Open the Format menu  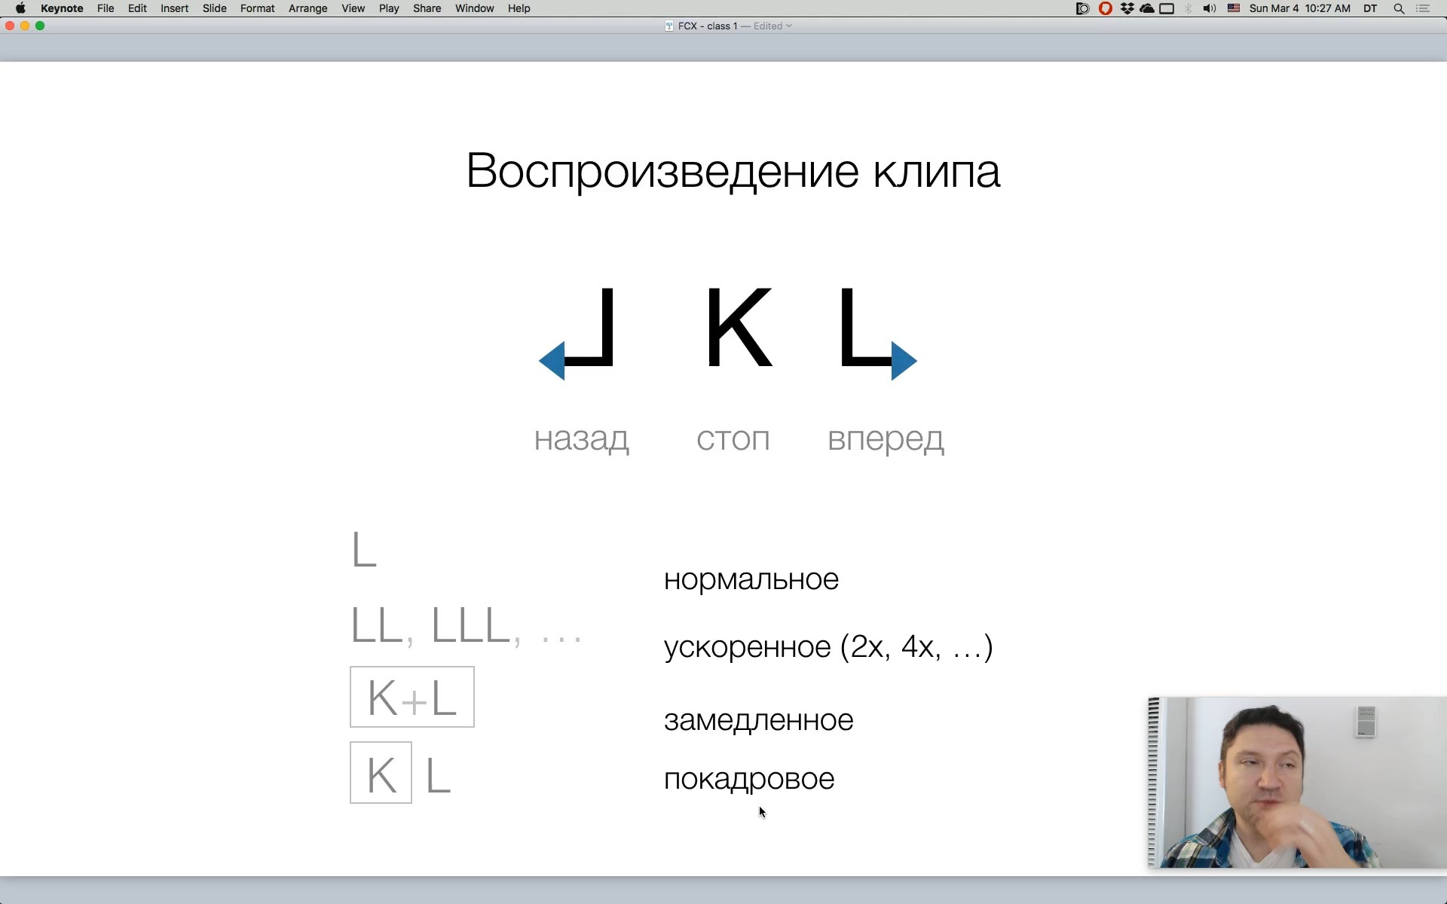coord(257,8)
